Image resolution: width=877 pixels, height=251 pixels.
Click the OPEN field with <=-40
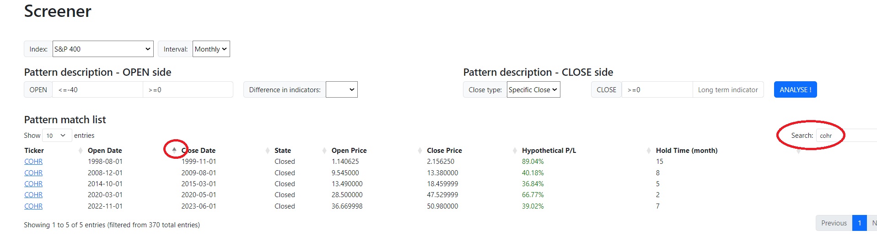(x=97, y=89)
